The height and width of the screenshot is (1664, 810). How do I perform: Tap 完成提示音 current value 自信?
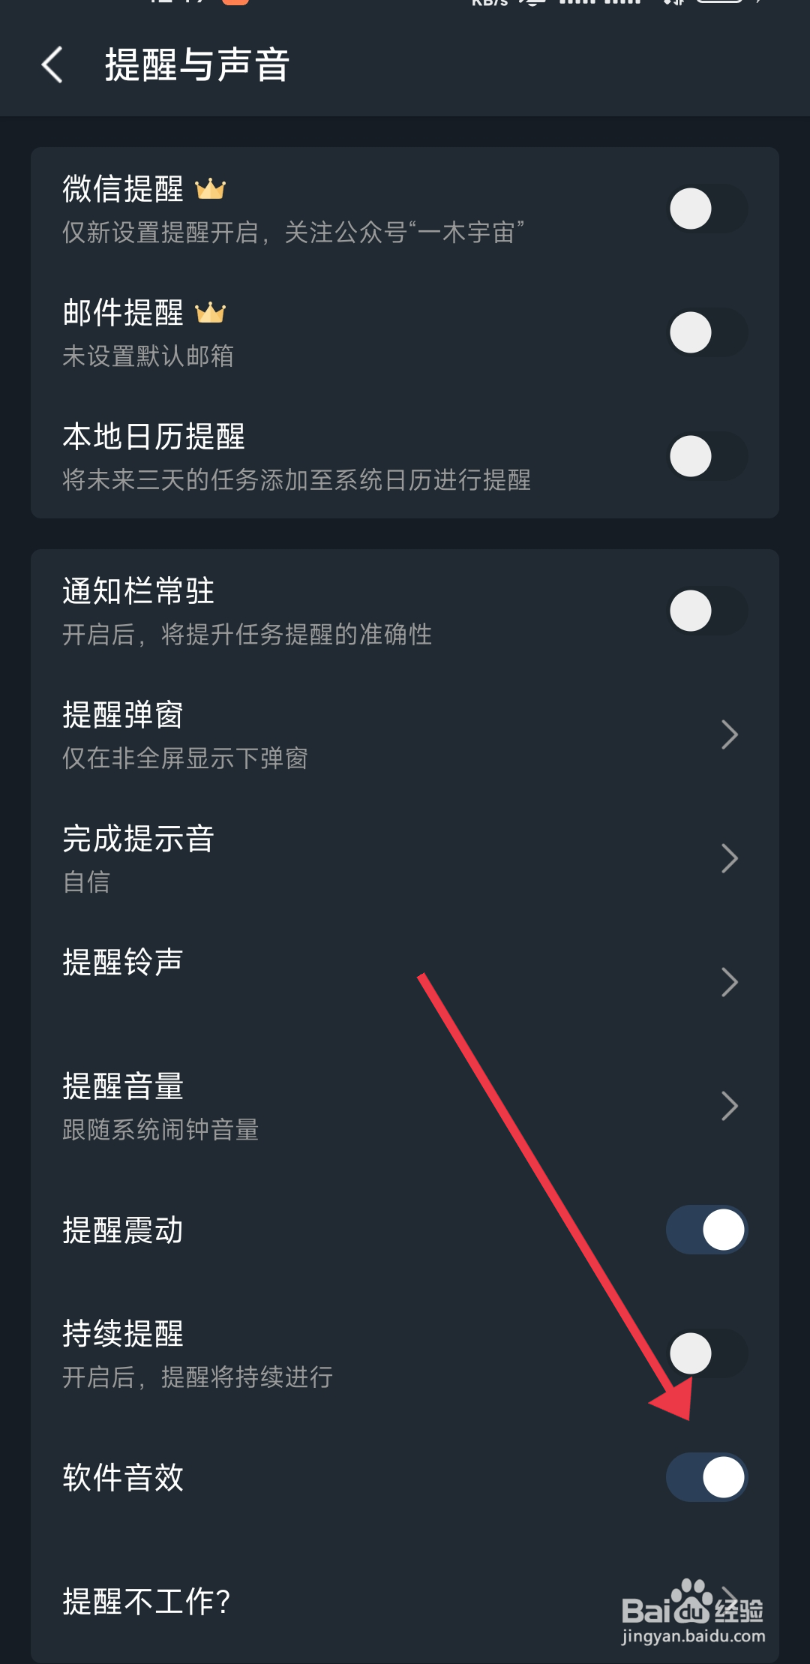click(86, 882)
